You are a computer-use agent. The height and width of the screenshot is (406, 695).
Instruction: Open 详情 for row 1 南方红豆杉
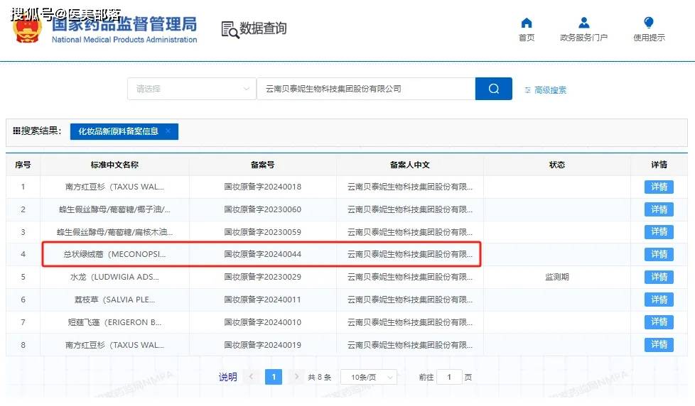tap(659, 187)
